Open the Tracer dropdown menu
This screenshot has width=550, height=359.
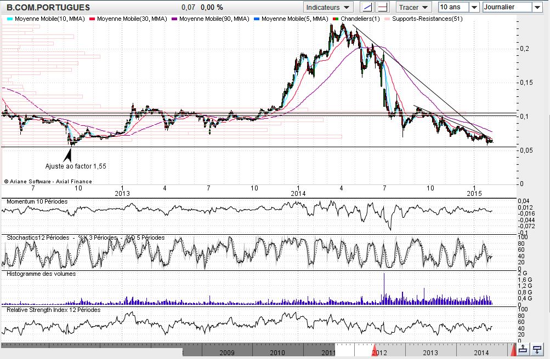414,7
